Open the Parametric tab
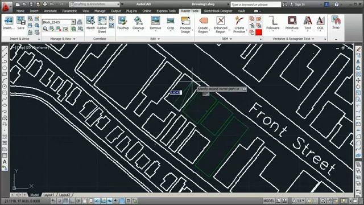 pos(69,11)
